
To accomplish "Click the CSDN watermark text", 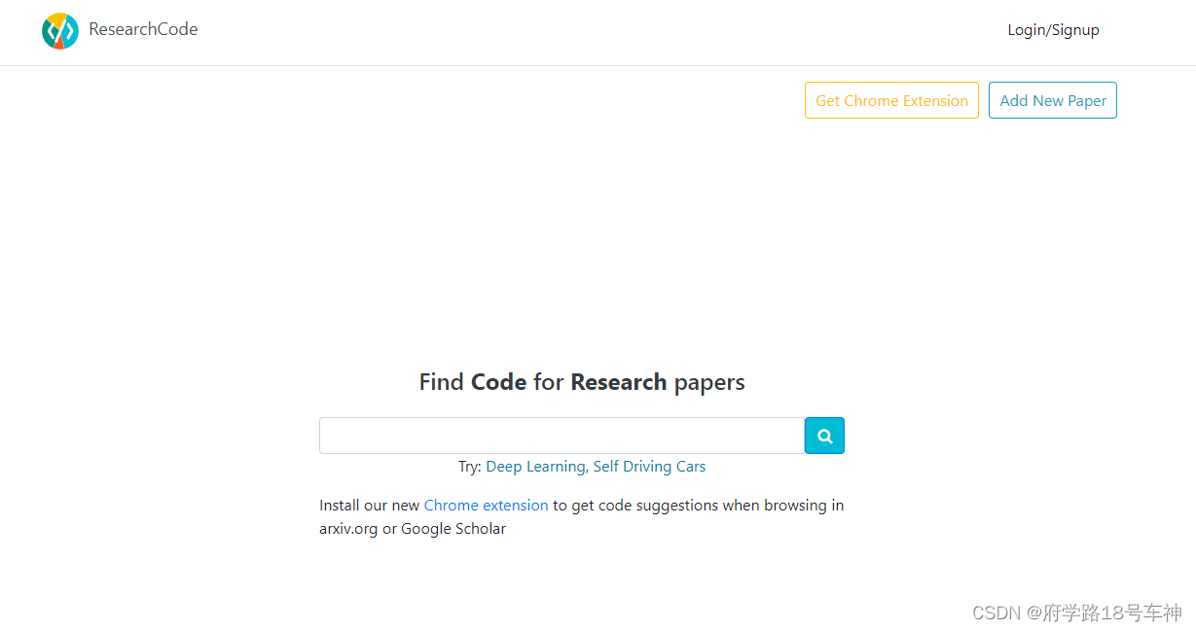I will click(1077, 613).
